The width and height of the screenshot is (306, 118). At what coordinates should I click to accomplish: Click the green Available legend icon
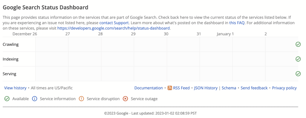[7, 99]
